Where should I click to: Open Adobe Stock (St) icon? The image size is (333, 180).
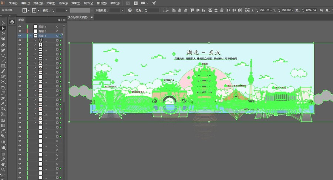click(136, 3)
